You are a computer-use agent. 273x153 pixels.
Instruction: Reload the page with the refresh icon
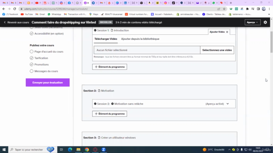[15, 9]
